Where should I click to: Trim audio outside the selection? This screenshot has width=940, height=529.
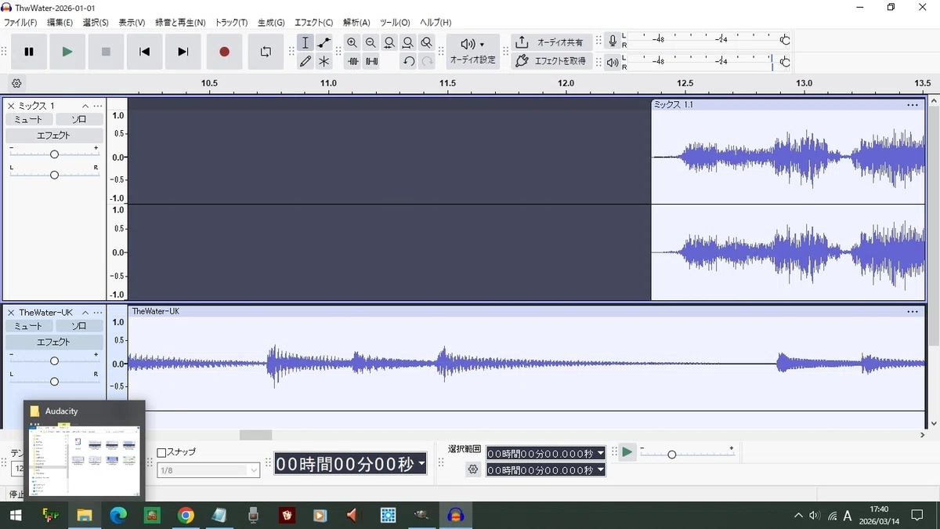click(x=352, y=61)
